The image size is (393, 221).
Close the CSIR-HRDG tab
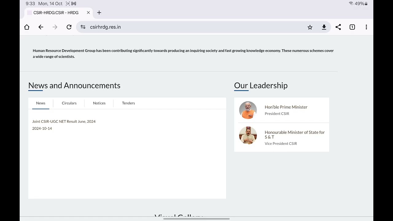point(88,13)
